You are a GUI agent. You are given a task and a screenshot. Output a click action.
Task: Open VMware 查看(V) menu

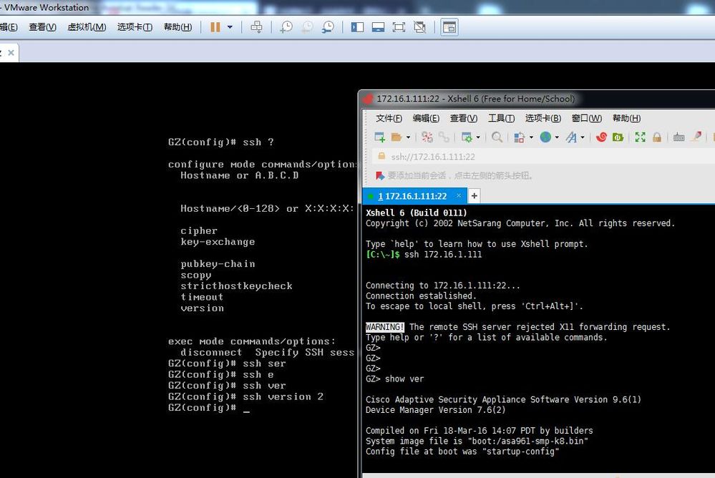click(x=42, y=27)
